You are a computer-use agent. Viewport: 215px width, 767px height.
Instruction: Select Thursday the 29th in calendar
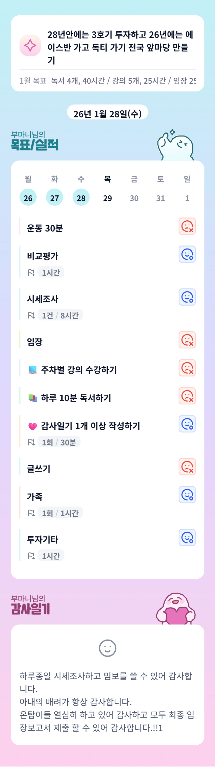coord(108,198)
